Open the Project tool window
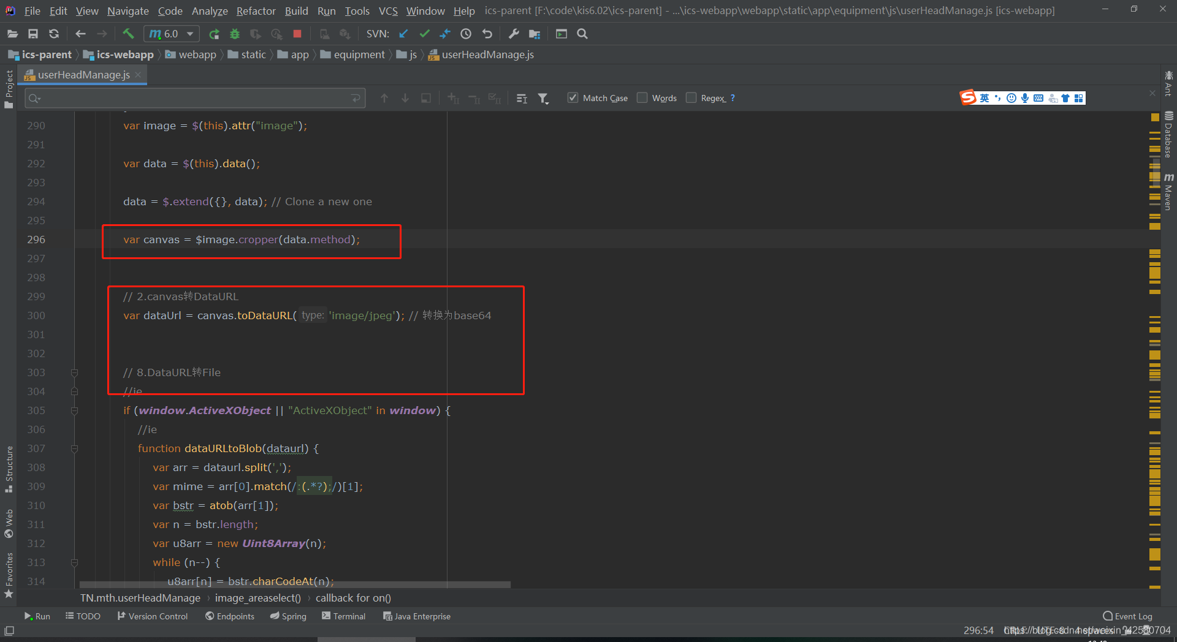 click(x=9, y=89)
